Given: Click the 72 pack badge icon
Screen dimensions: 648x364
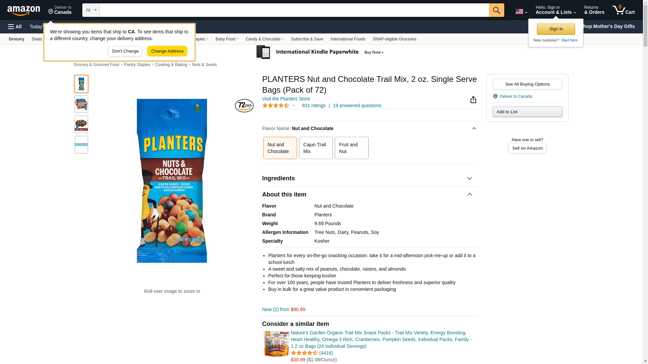Looking at the screenshot, I should click(244, 105).
